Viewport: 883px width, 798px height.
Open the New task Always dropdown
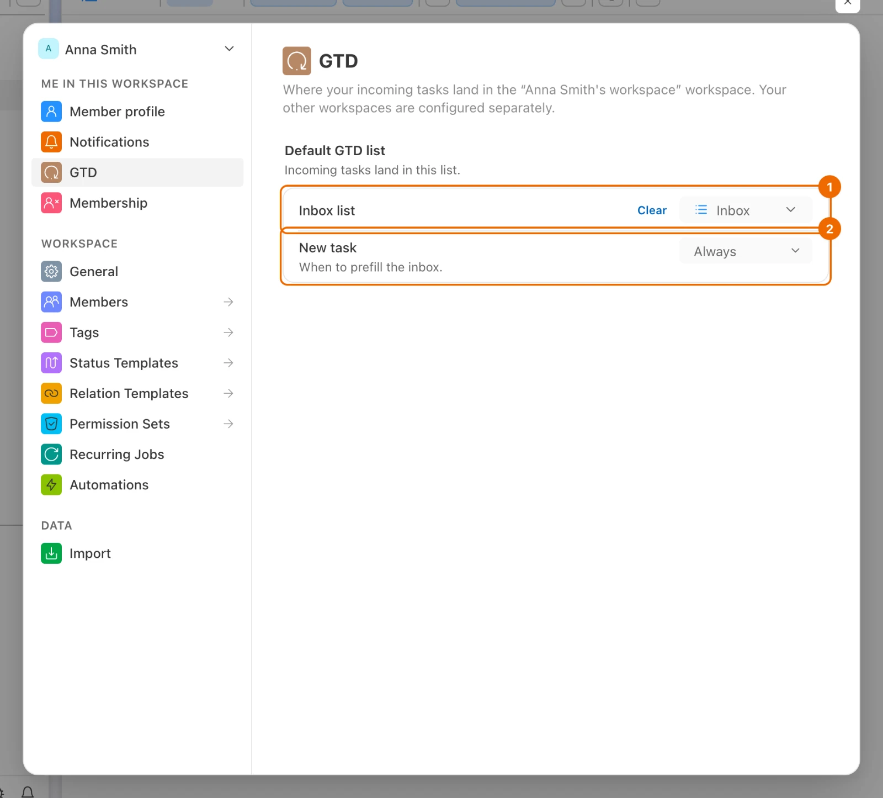click(x=746, y=251)
